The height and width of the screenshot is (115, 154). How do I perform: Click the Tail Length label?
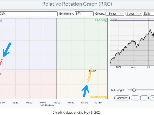(118, 90)
